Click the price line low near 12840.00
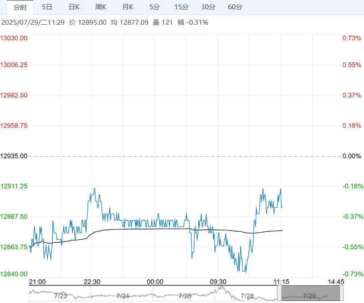This screenshot has width=364, height=303. click(x=245, y=272)
